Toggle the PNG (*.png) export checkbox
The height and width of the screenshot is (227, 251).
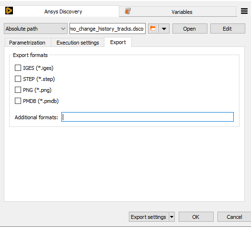(18, 90)
